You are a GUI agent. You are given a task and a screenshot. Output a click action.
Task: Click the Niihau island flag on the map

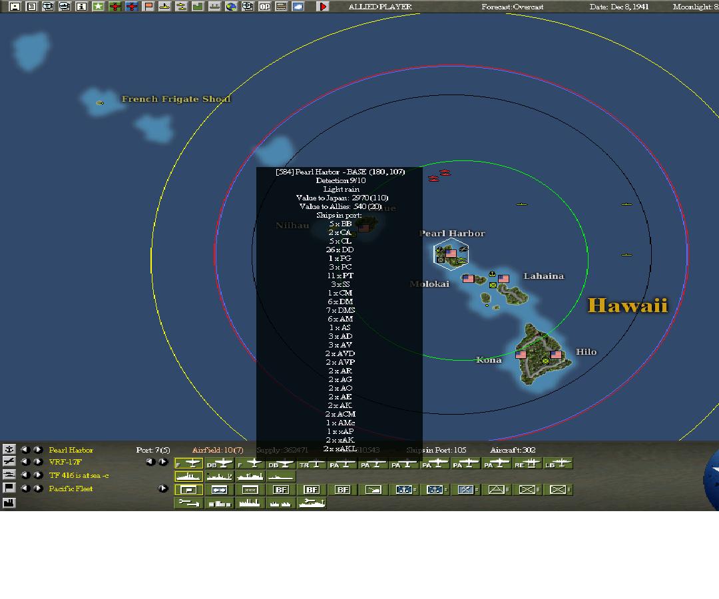364,228
